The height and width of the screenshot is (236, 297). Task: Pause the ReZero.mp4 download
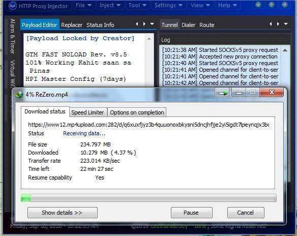[192, 213]
